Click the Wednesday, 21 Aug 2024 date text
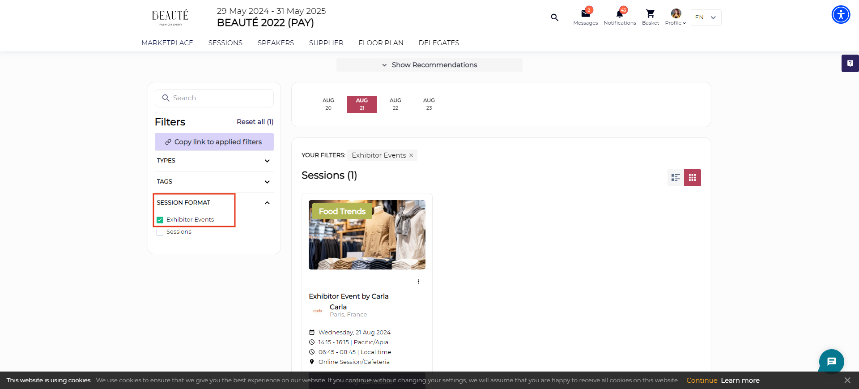The image size is (859, 389). pyautogui.click(x=354, y=333)
